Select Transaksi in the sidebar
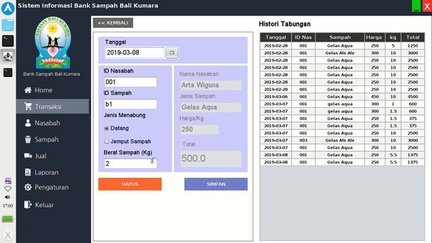This screenshot has height=243, width=432. coord(53,107)
